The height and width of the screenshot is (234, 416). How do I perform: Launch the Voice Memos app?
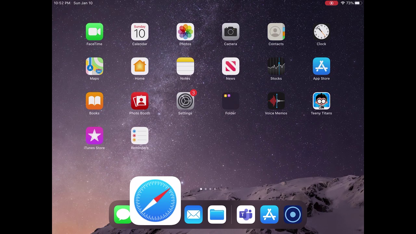(x=276, y=101)
